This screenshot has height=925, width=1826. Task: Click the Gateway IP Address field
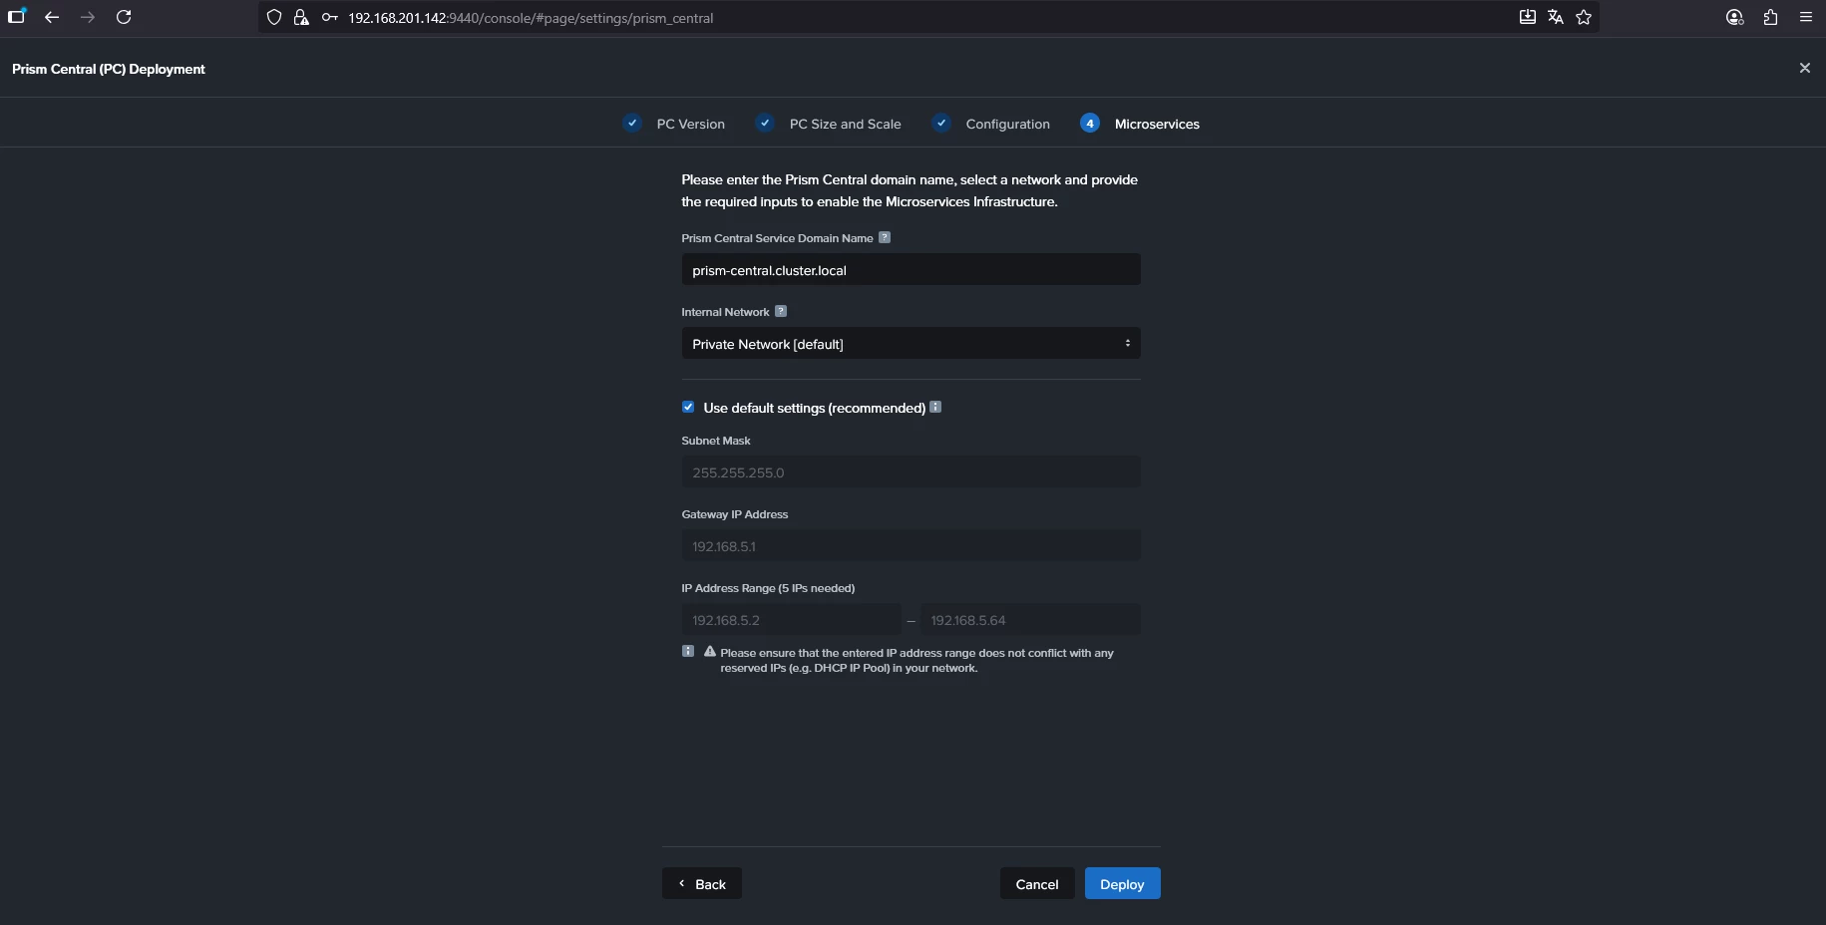911,546
